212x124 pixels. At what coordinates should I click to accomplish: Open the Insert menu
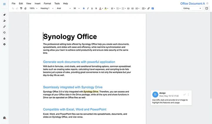(37, 4)
